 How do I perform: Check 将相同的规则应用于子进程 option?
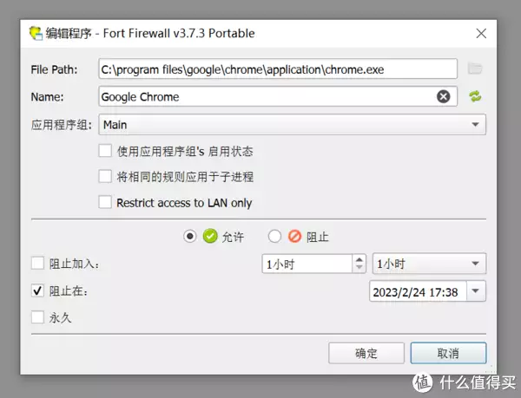click(x=105, y=176)
